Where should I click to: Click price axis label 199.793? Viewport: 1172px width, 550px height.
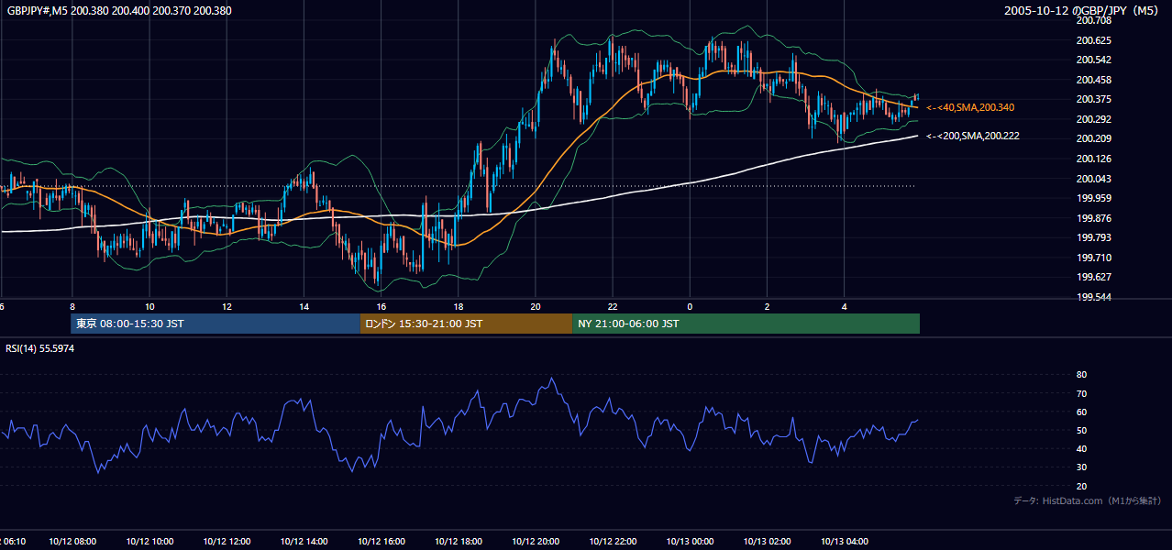click(x=1094, y=237)
